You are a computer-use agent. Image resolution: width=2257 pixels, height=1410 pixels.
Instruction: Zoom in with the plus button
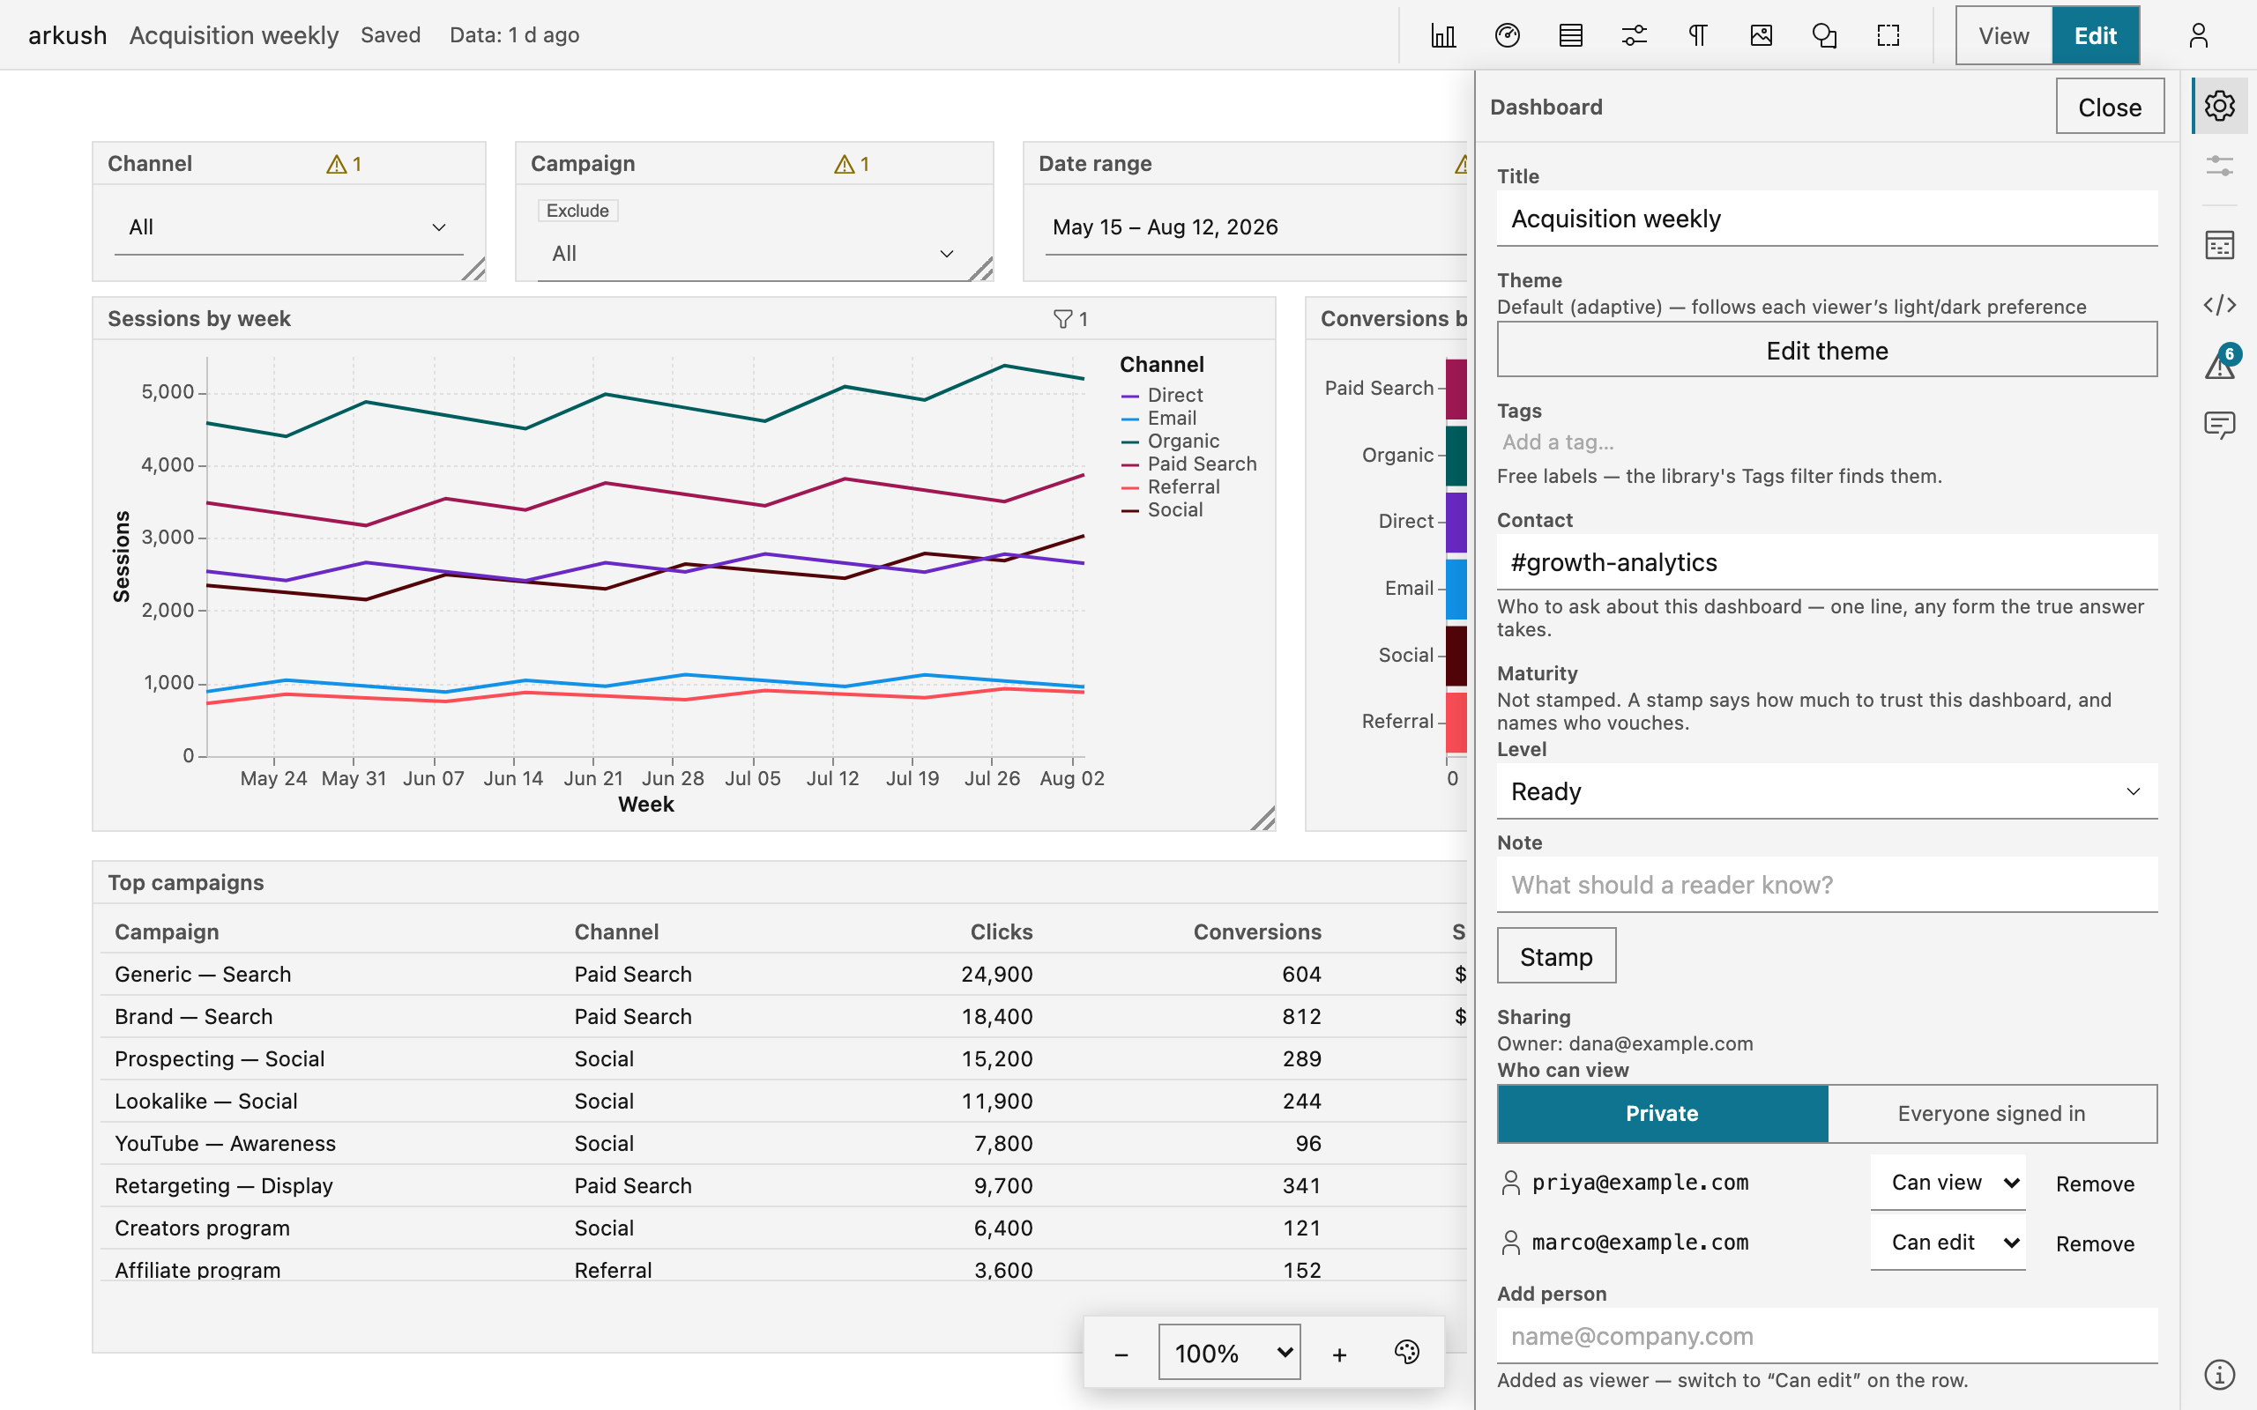pos(1339,1354)
